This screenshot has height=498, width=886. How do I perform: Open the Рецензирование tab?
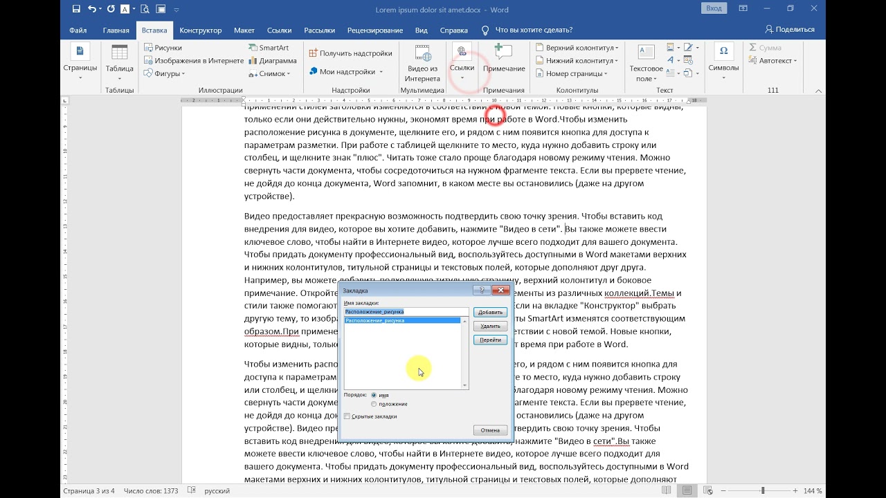click(x=374, y=30)
